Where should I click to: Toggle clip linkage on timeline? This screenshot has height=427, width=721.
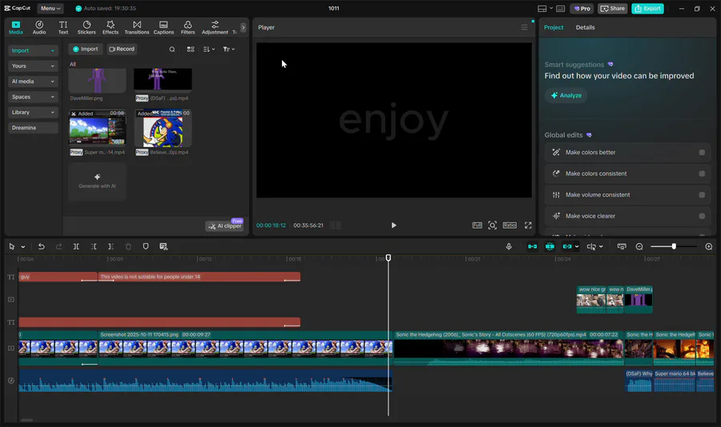click(x=567, y=246)
